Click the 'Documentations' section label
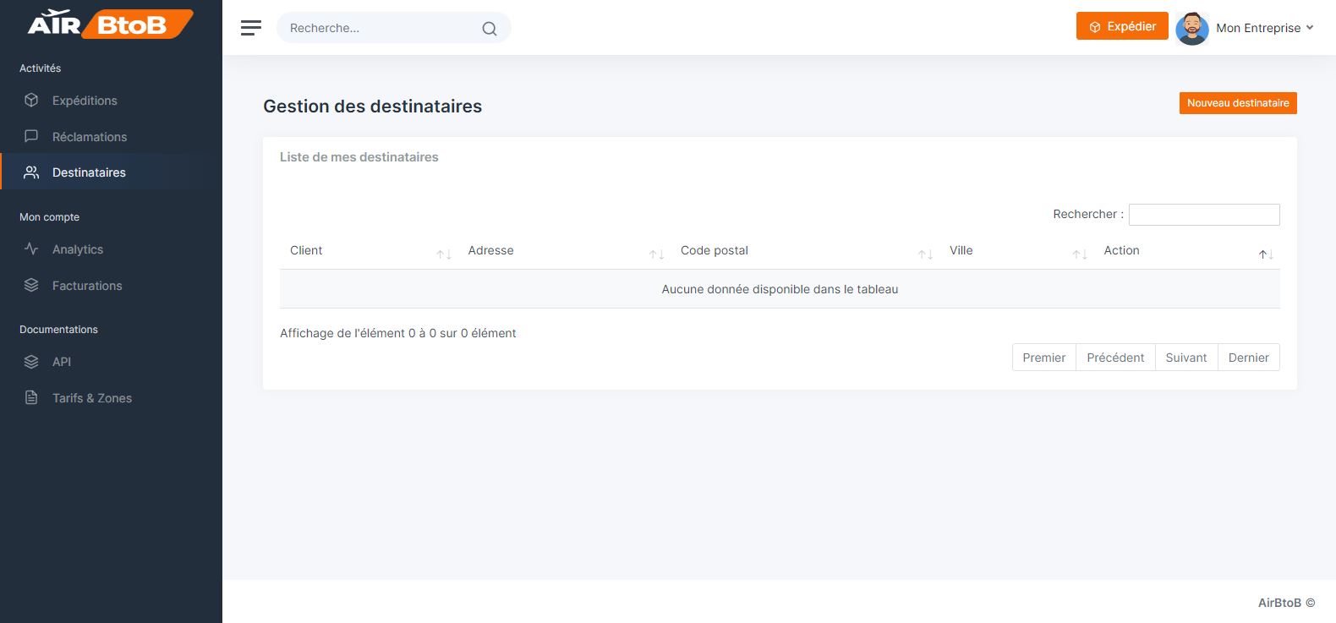Screen dimensions: 1336x623 coord(58,330)
